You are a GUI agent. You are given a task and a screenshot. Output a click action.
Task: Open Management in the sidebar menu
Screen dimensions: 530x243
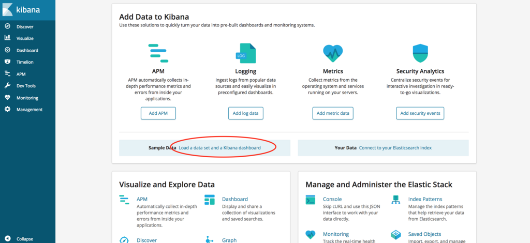click(30, 110)
